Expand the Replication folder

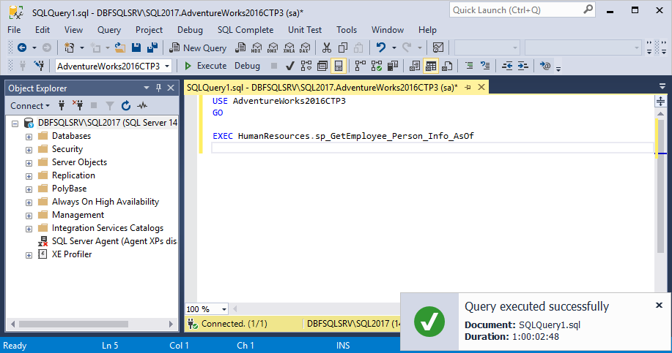29,177
